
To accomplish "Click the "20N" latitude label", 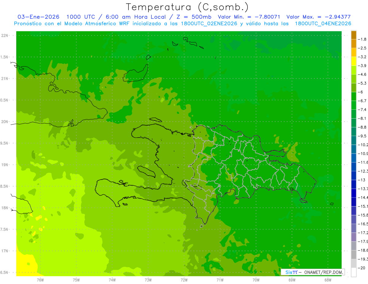I will pyautogui.click(x=5, y=122).
